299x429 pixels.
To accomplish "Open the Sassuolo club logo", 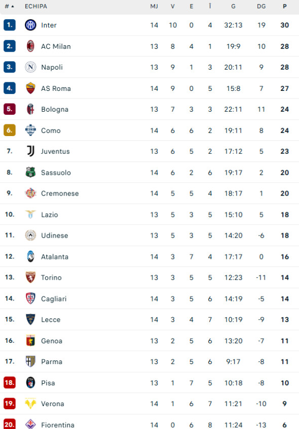I will 30,173.
